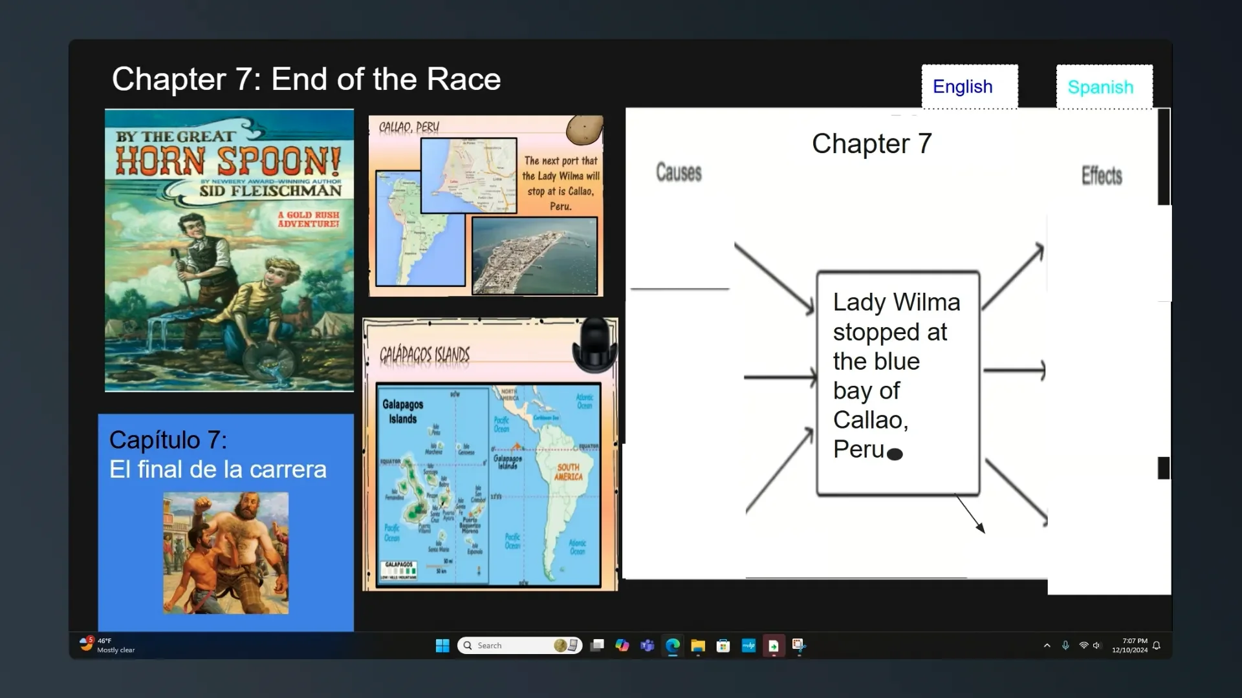
Task: Open Snipping Tool from the taskbar
Action: (799, 646)
